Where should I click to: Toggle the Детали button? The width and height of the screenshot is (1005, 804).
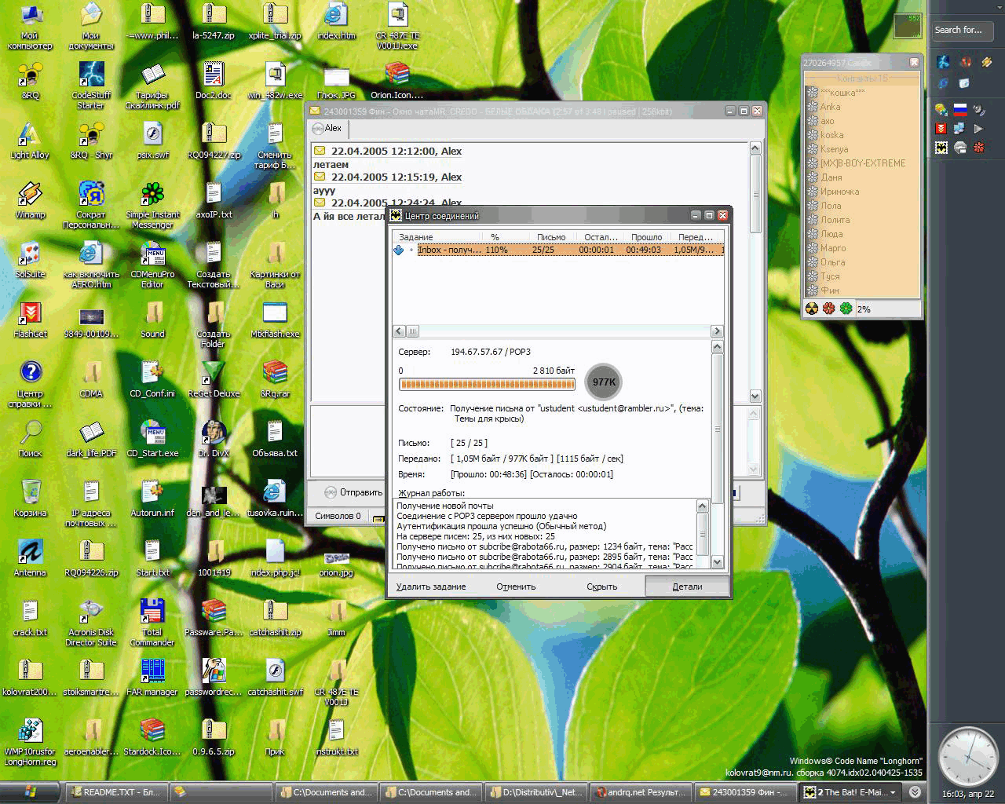pyautogui.click(x=687, y=587)
